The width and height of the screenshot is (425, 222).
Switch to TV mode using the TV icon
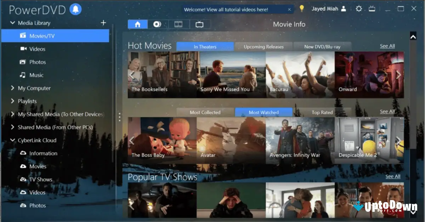pyautogui.click(x=372, y=8)
